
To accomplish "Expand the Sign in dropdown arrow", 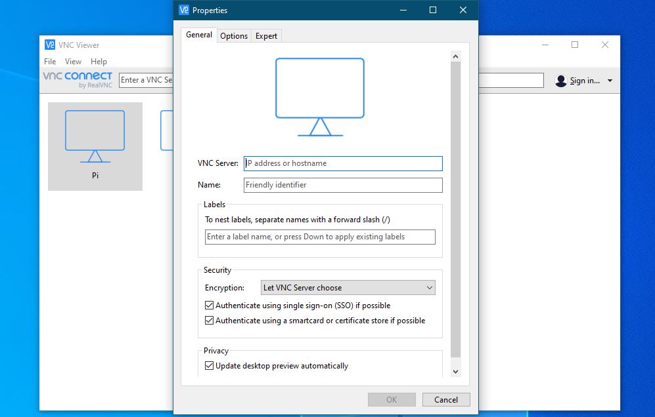I will click(610, 81).
